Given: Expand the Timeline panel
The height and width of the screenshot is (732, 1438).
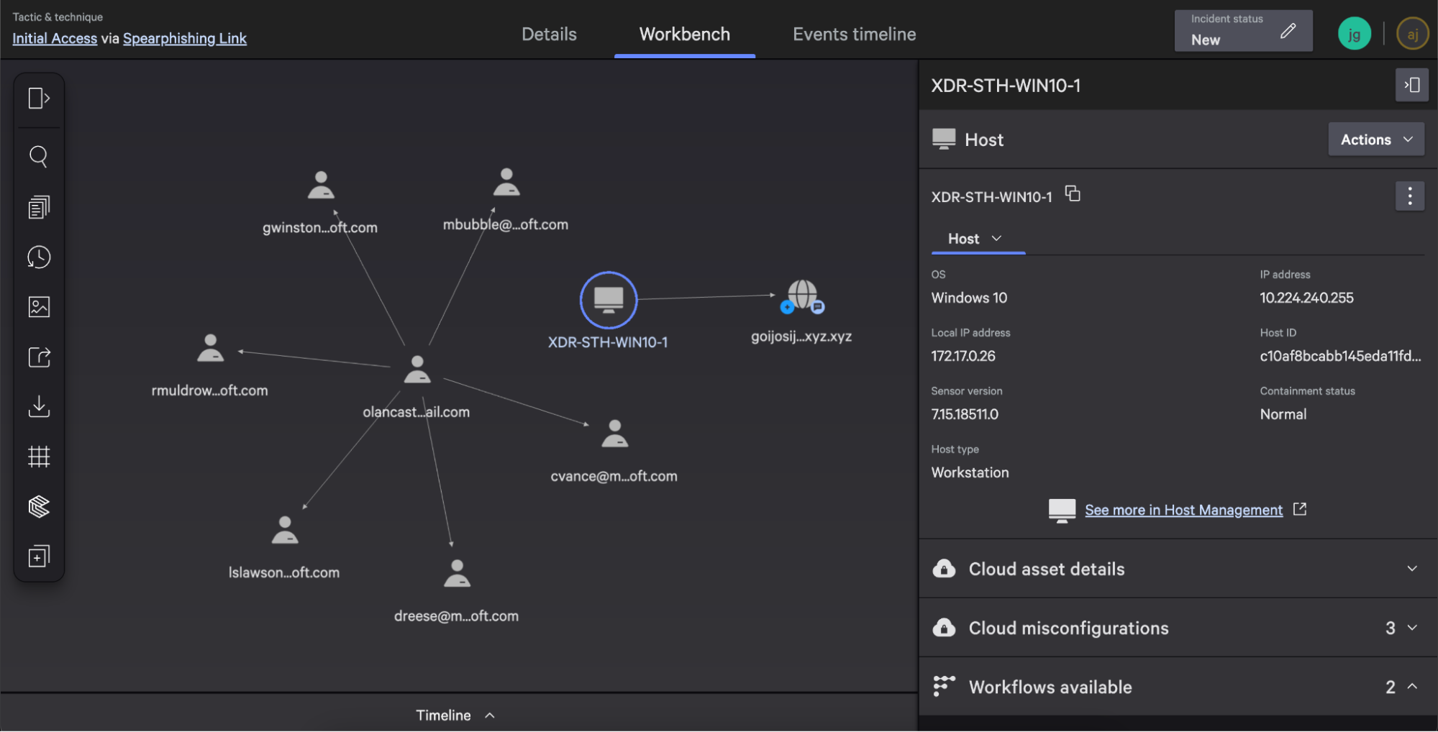Looking at the screenshot, I should tap(456, 715).
